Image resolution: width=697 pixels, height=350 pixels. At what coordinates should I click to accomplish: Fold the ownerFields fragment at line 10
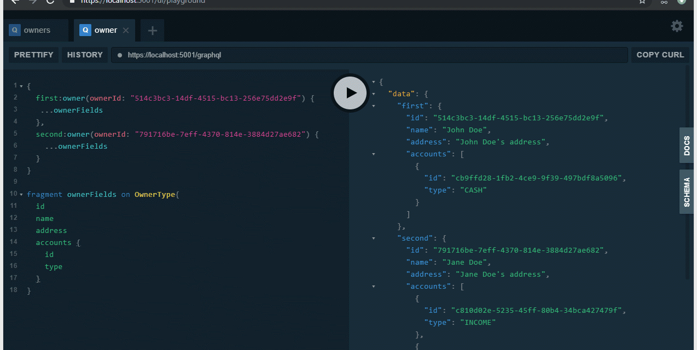click(21, 195)
